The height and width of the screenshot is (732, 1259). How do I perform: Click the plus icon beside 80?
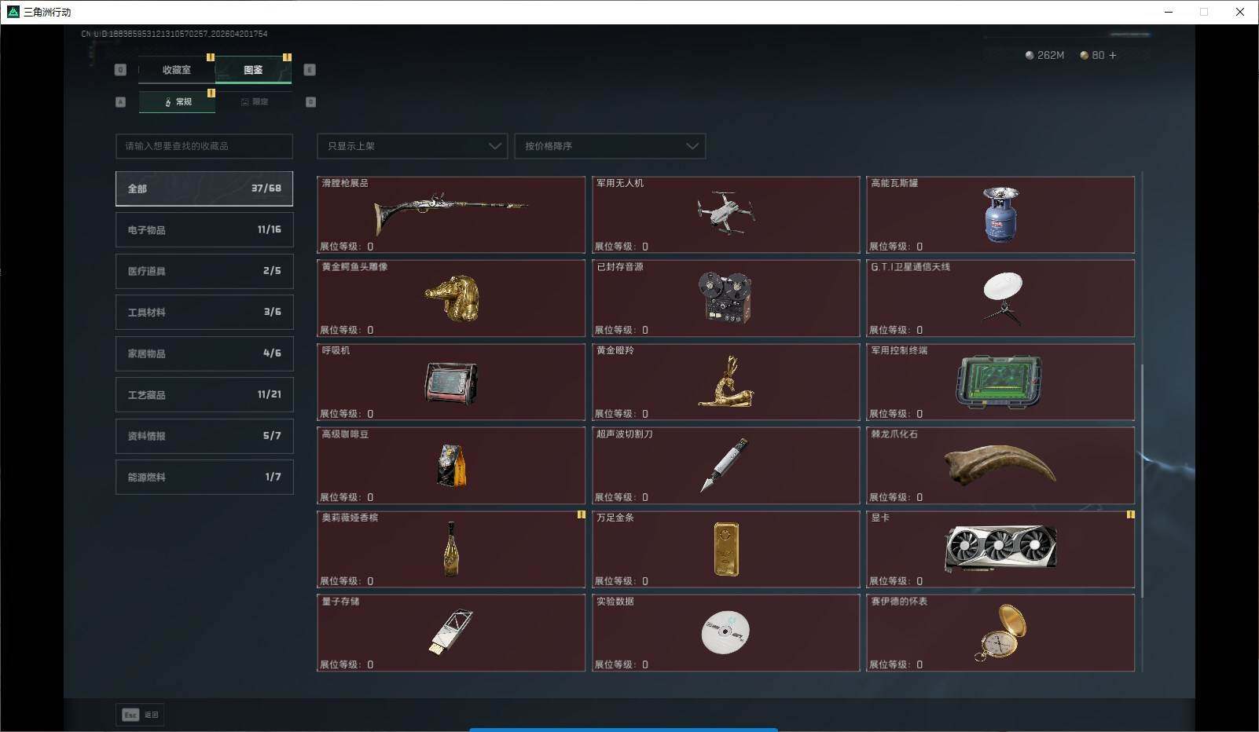pos(1112,55)
